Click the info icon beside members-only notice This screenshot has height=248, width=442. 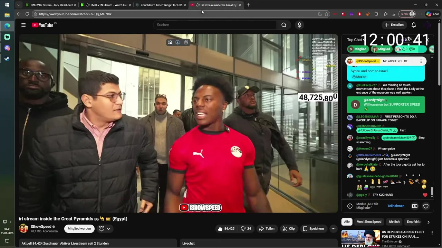tap(350, 206)
